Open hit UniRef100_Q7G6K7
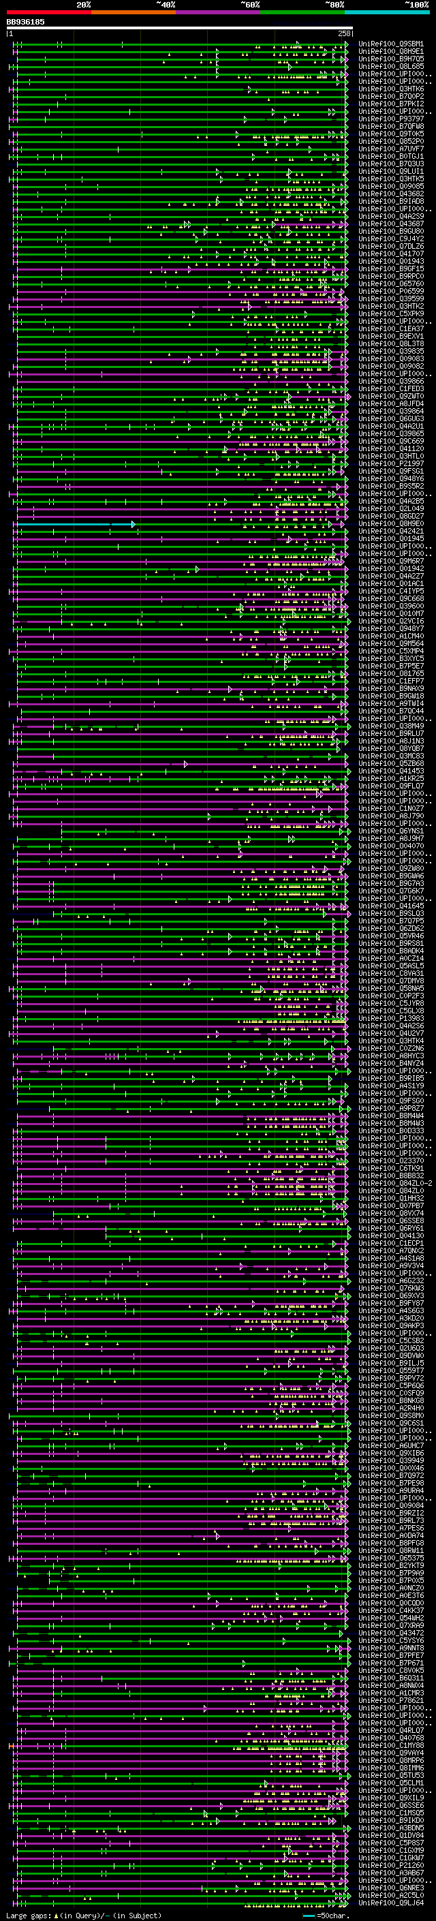Viewport: 436px width, 1921px height. (x=390, y=891)
